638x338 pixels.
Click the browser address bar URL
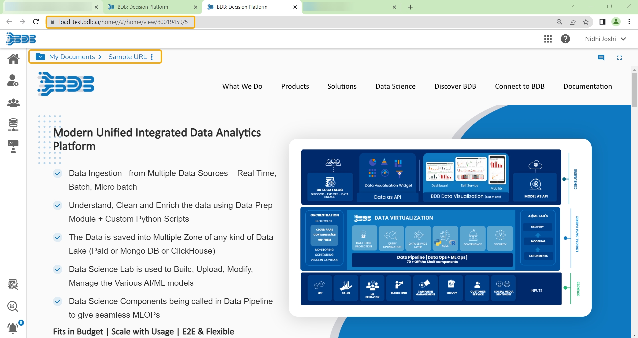(x=123, y=22)
